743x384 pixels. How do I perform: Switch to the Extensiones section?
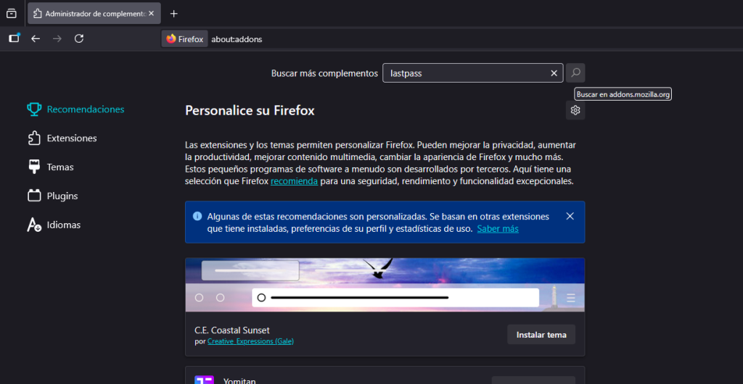[71, 138]
